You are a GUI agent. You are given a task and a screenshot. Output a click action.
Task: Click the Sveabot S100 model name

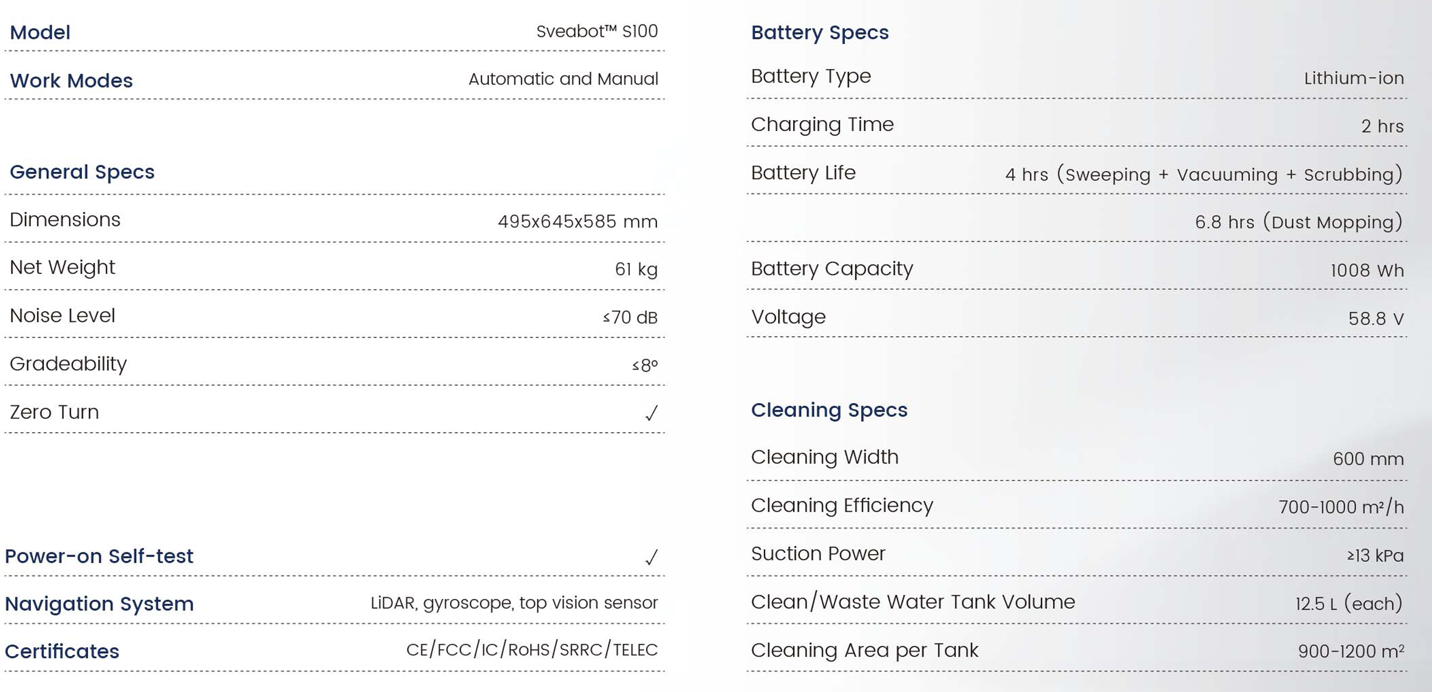(x=597, y=31)
